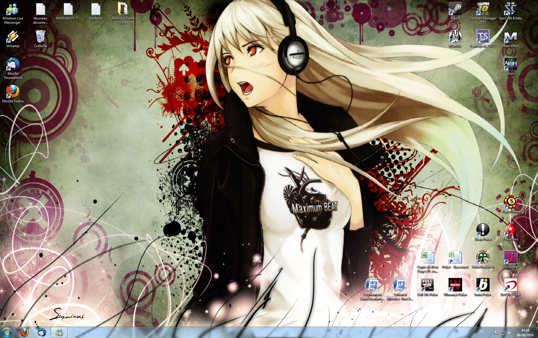Open Tournament Hand Scenario Word document

[372, 290]
